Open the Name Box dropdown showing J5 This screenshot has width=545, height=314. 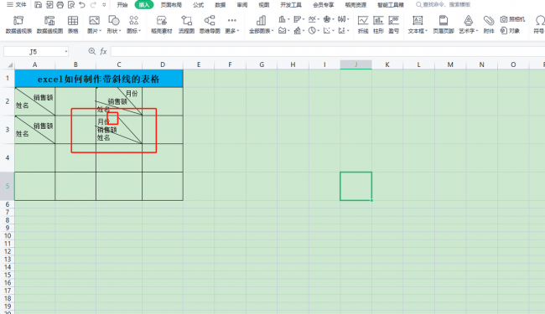click(65, 52)
